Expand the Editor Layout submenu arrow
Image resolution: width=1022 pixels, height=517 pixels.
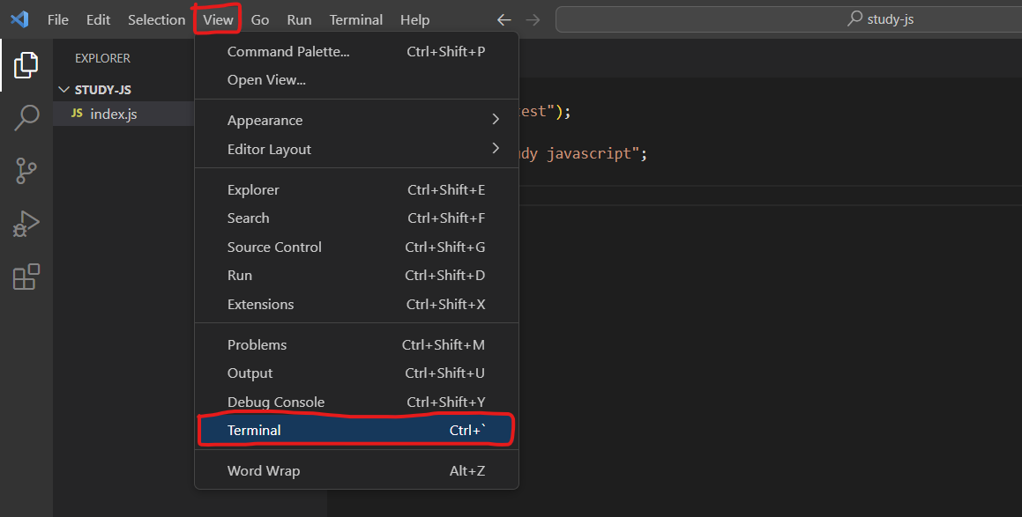tap(496, 149)
